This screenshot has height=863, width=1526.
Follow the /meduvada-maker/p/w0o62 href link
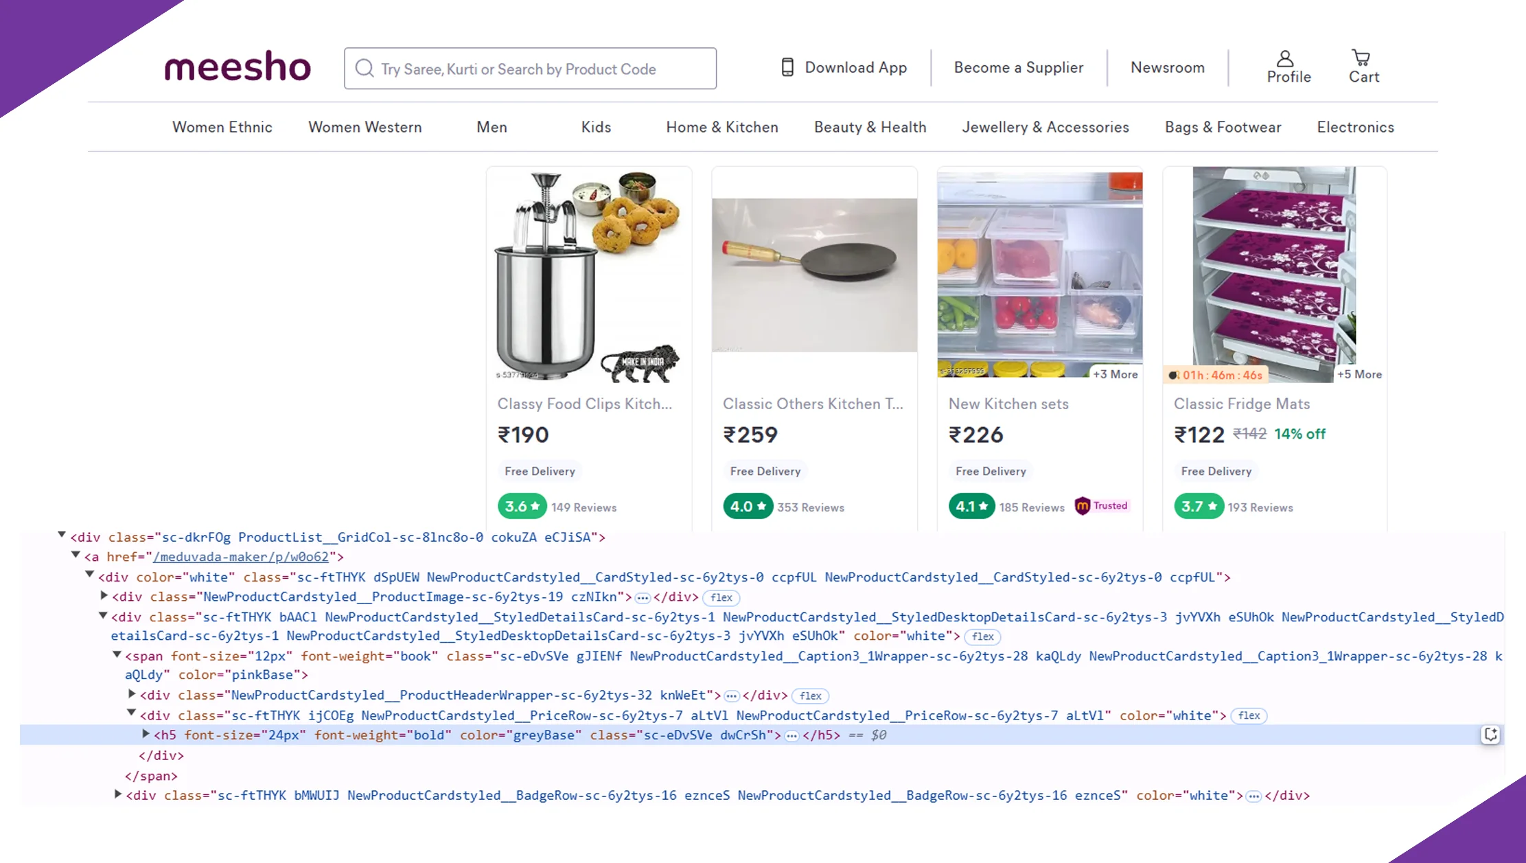(240, 557)
